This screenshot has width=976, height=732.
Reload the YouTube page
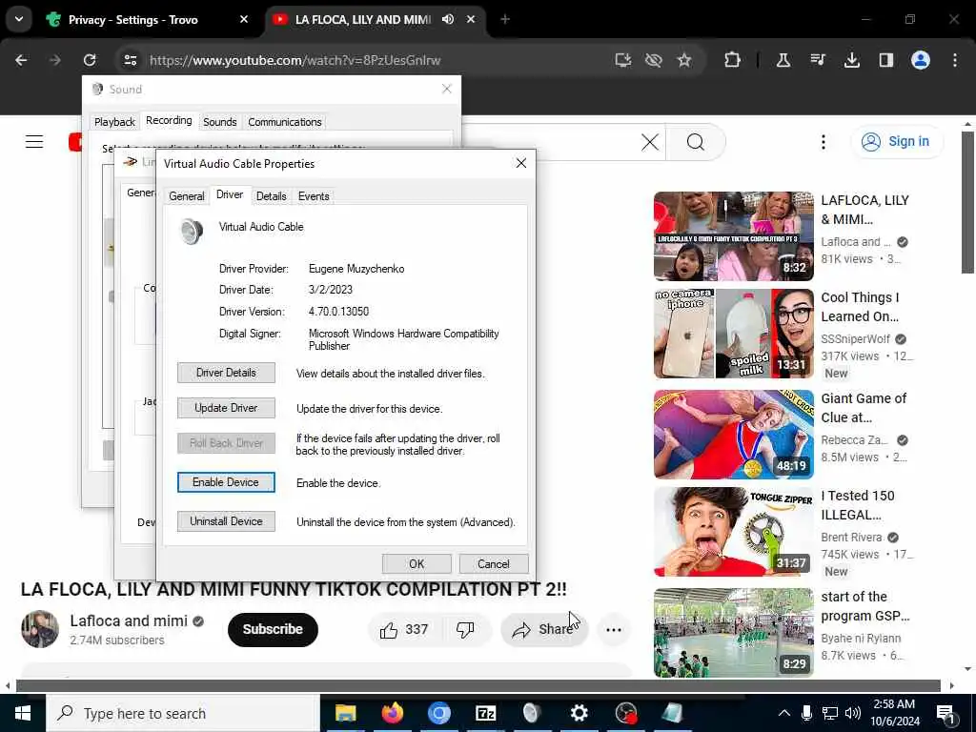tap(90, 60)
